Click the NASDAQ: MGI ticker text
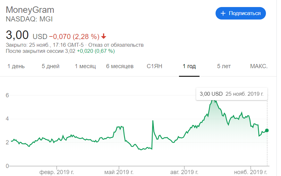This screenshot has height=176, width=281. [x=29, y=19]
